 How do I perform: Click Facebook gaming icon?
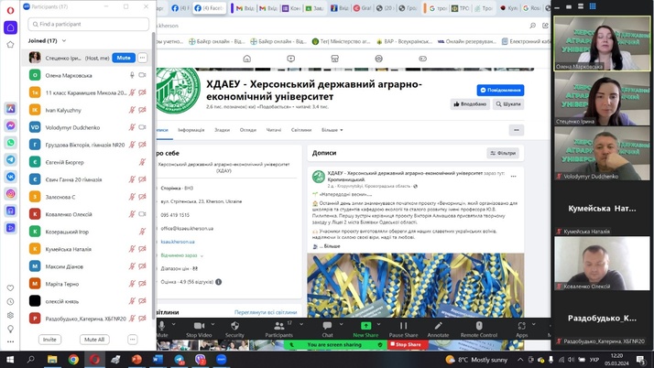[x=422, y=59]
